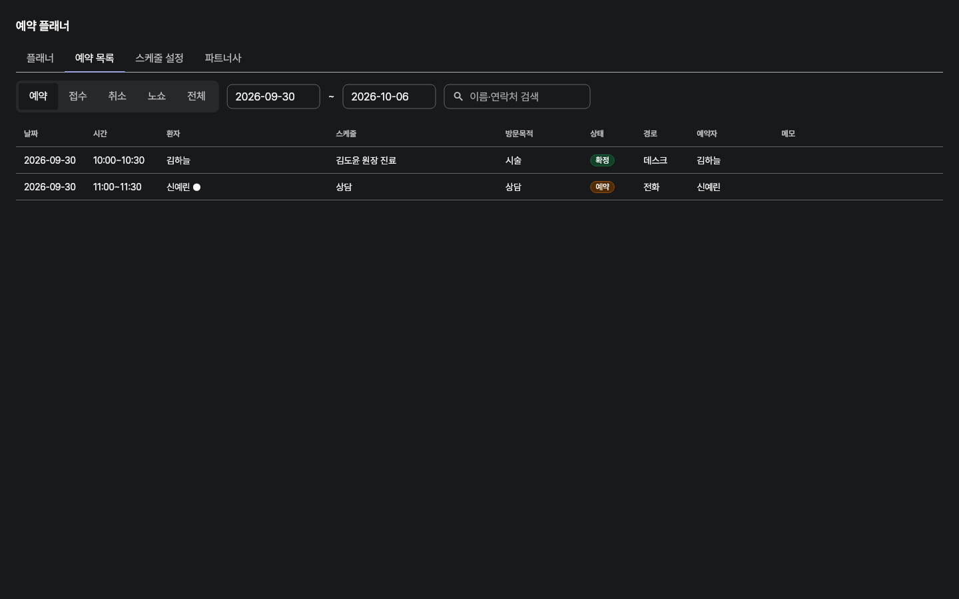Click the 시술 visit purpose cell
Screen dimensions: 959x599
[513, 160]
